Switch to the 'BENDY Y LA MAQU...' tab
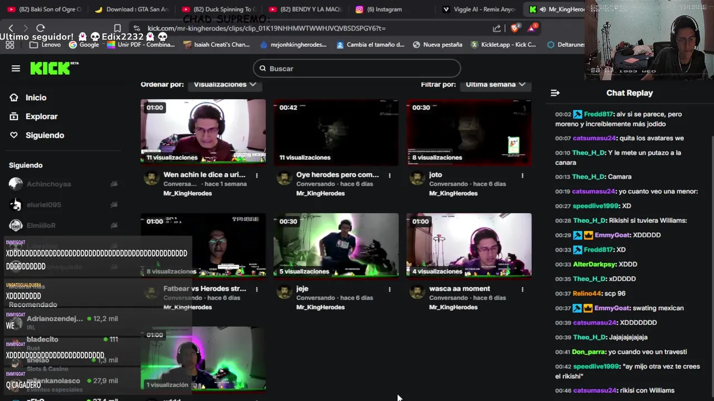714x401 pixels. (306, 9)
